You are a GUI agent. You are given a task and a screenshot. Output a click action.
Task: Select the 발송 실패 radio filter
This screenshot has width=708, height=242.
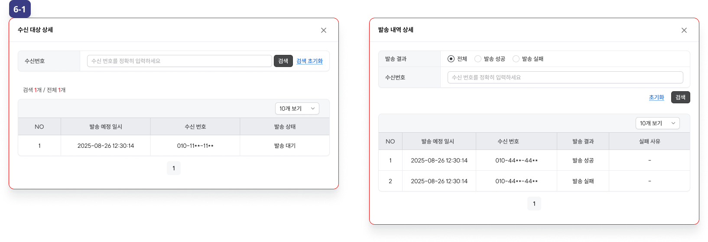pyautogui.click(x=516, y=59)
